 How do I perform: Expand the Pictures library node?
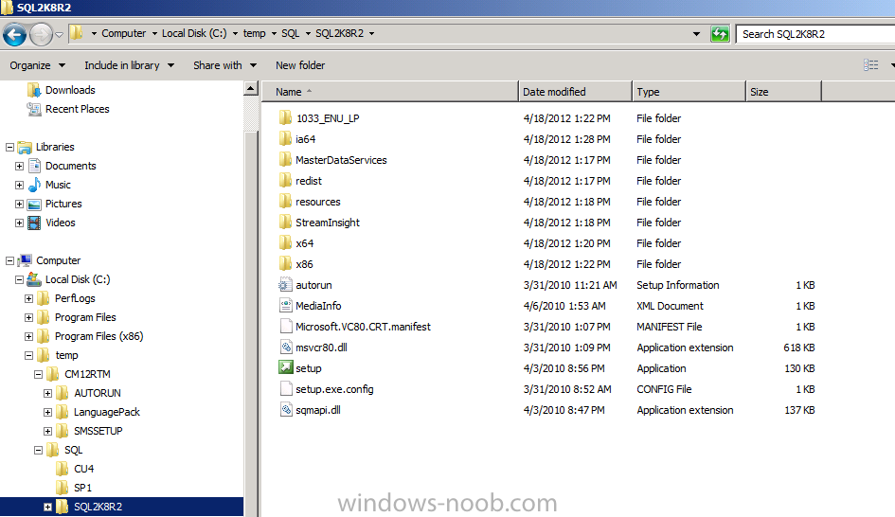(19, 204)
